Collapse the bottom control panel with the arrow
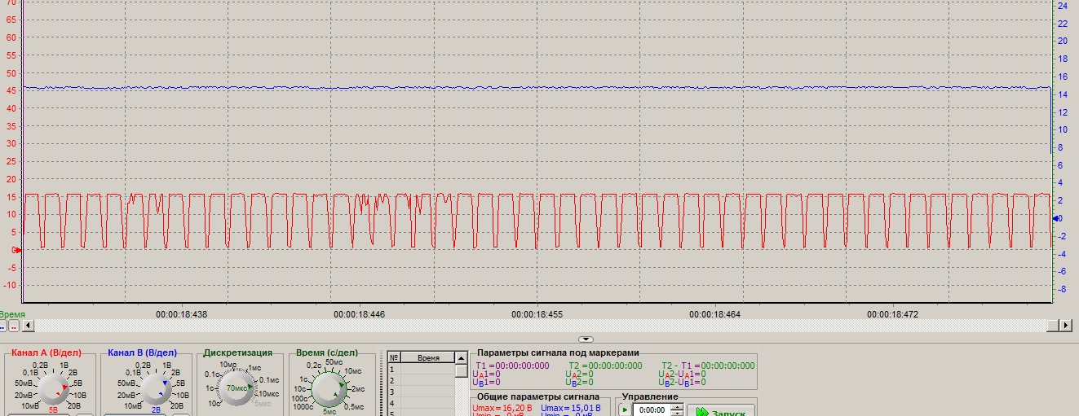This screenshot has width=1079, height=416. [x=584, y=339]
